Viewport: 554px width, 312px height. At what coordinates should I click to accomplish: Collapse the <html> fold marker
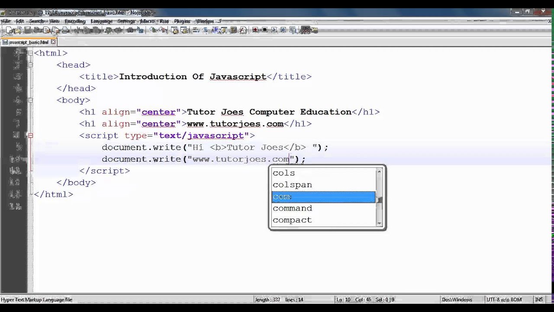click(30, 53)
